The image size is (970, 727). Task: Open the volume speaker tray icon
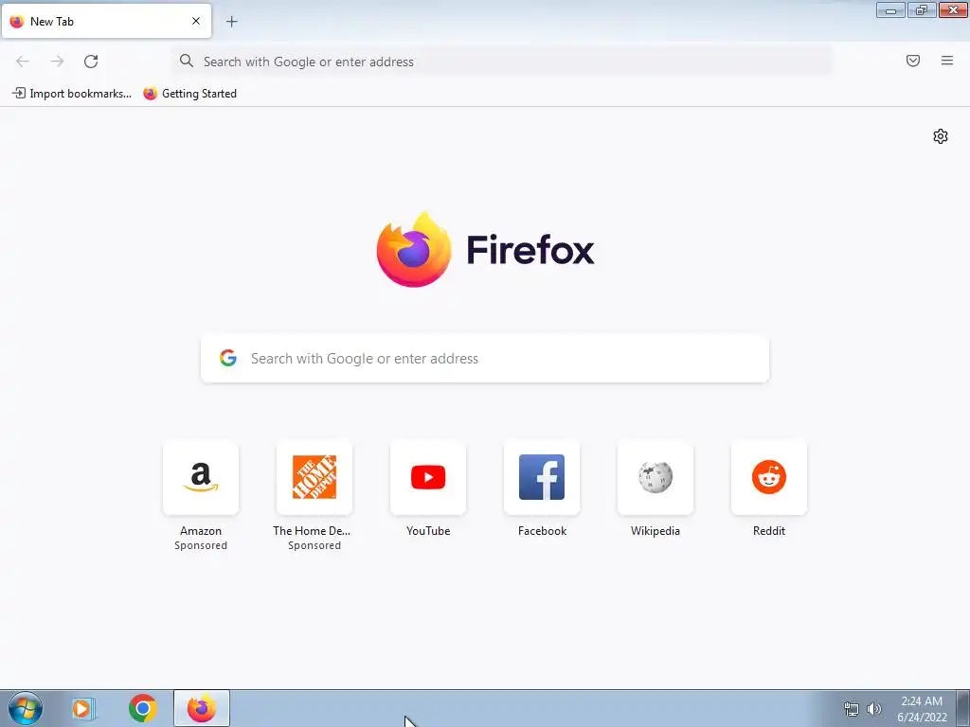click(873, 709)
